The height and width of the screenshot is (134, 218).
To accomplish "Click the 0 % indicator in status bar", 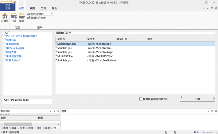I will tap(196, 132).
